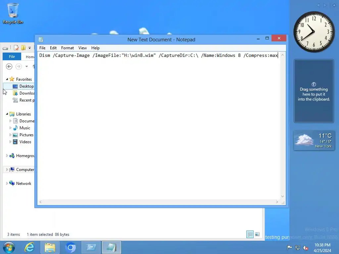Switch to the Home tab in Explorer
Screen dimensions: 339x254
click(30, 57)
